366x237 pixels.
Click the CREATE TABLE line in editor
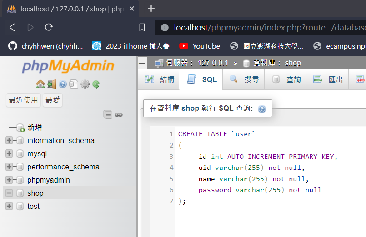coord(216,134)
